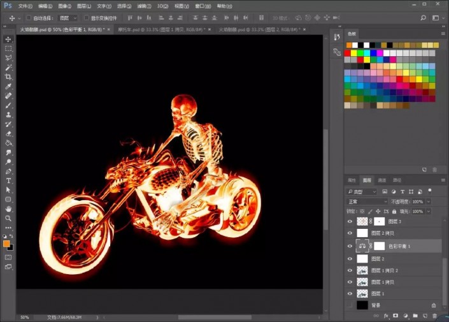This screenshot has width=449, height=322.
Task: Select the Healing Brush tool
Action: (8, 96)
